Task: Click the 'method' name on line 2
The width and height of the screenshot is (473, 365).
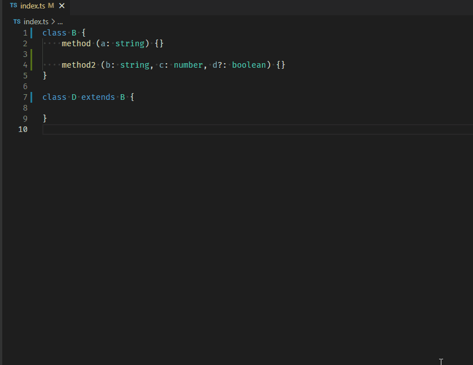Action: pyautogui.click(x=76, y=43)
